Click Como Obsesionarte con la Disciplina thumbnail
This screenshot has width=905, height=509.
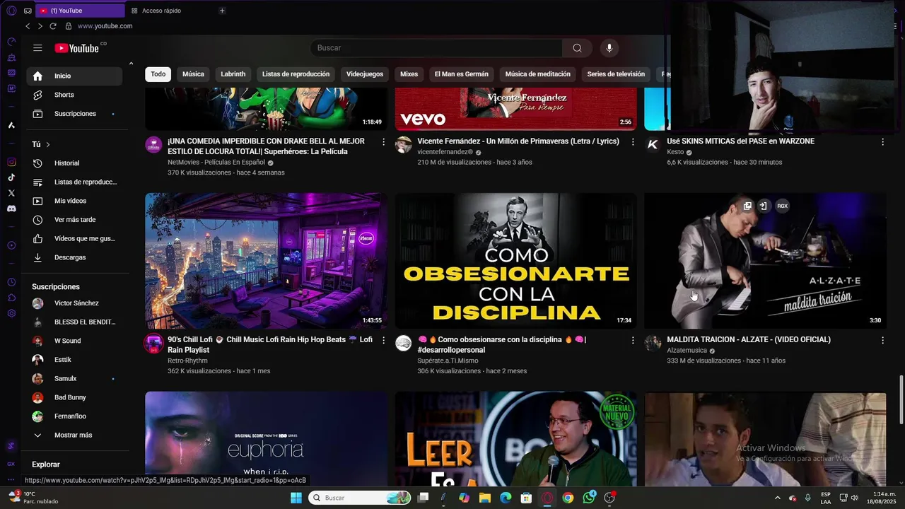[515, 261]
